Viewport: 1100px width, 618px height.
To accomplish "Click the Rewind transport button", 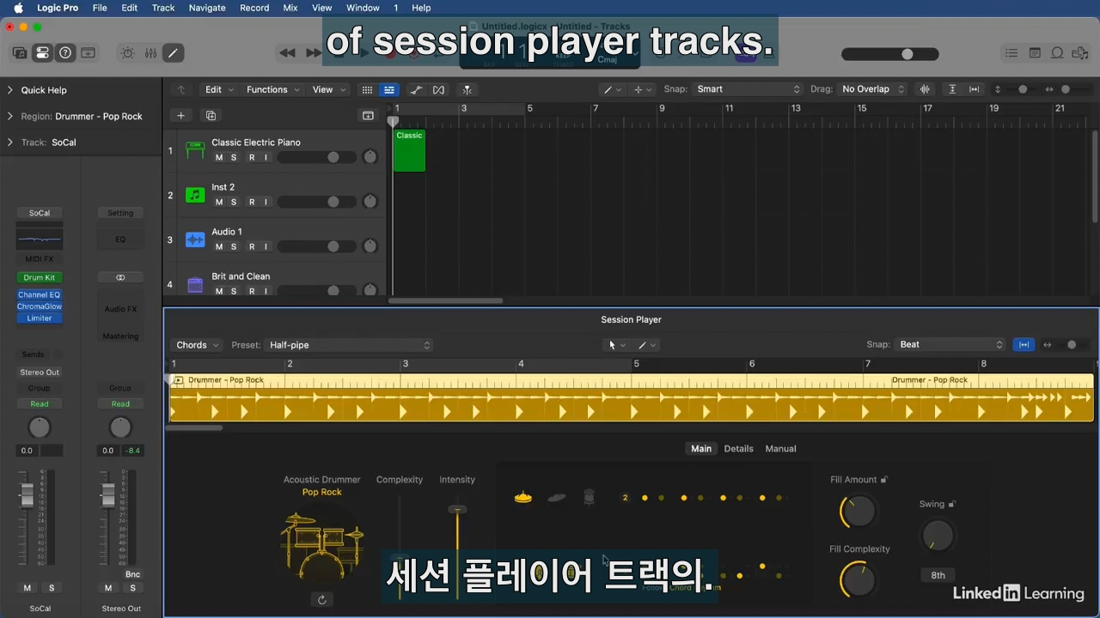I will coord(288,53).
